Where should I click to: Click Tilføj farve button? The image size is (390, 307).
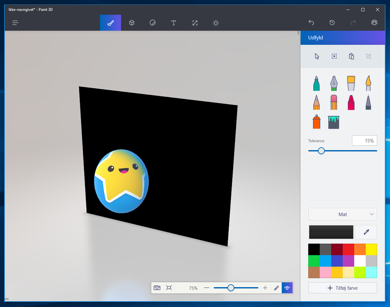342,288
